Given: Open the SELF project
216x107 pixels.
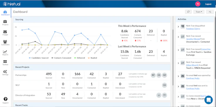Looking at the screenshot, I should pos(18,85).
